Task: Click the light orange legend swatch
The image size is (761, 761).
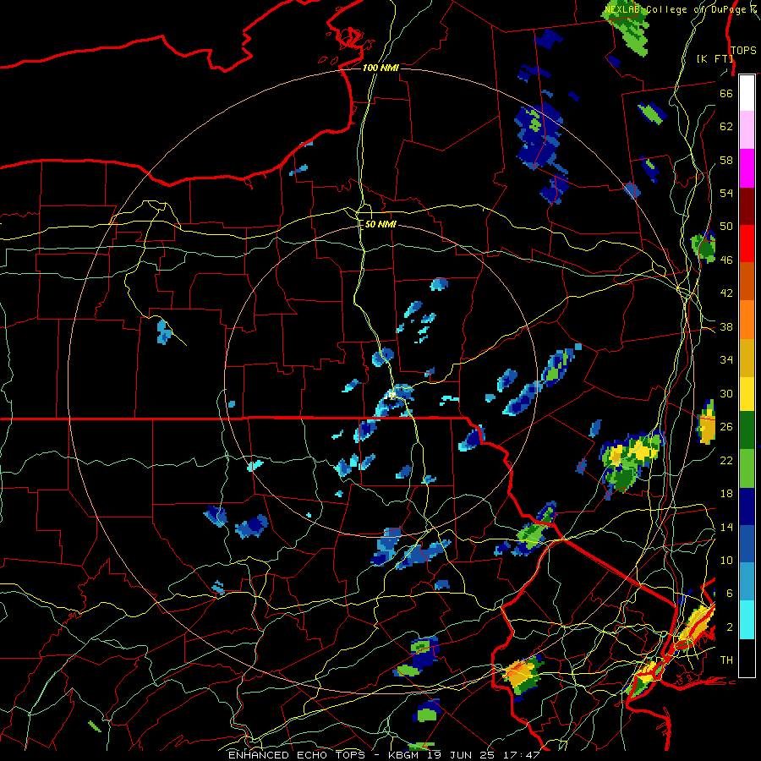Action: coord(747,320)
